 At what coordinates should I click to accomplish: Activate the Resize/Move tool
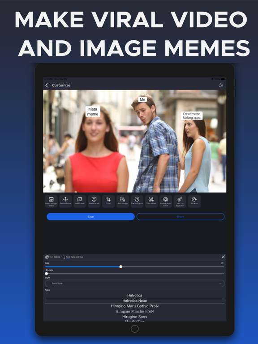65,201
